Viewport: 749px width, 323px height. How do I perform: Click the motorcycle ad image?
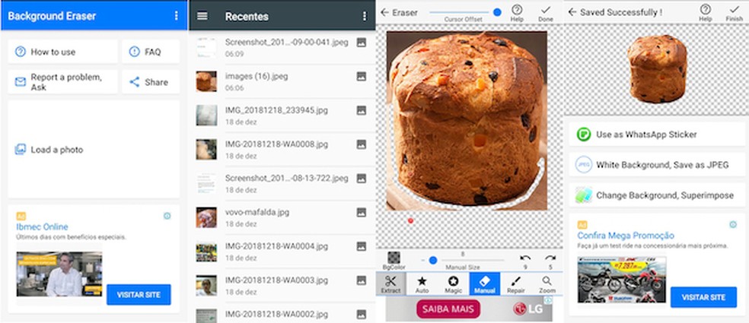pos(621,280)
